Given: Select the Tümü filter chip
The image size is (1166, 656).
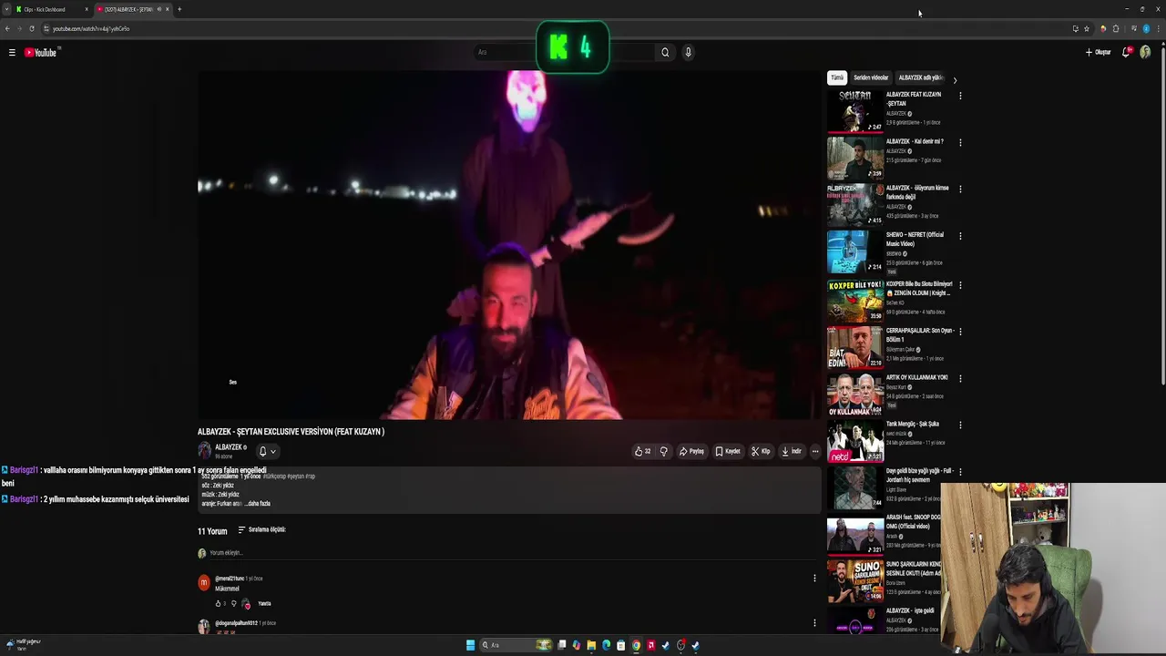Looking at the screenshot, I should point(837,77).
